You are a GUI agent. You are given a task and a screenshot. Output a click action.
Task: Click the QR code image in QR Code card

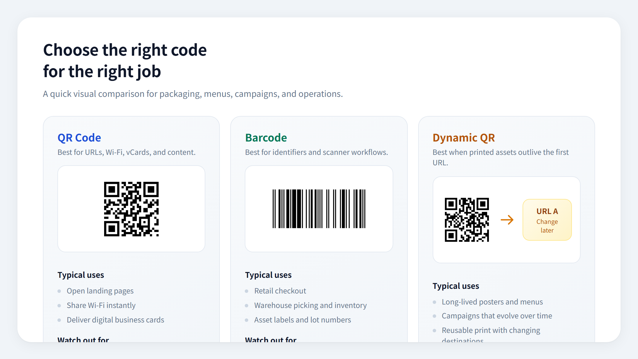tap(131, 209)
